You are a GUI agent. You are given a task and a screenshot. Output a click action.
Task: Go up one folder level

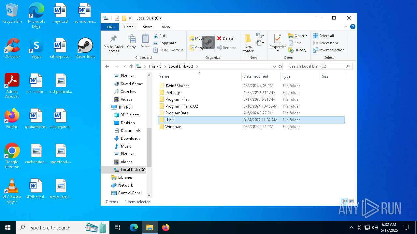click(x=131, y=66)
